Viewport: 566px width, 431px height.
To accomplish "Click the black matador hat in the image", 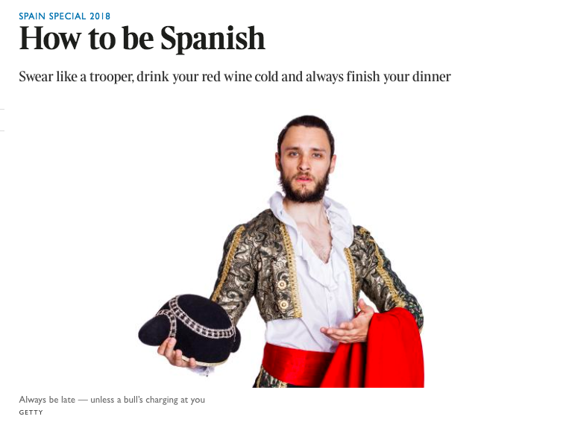I will (x=189, y=329).
